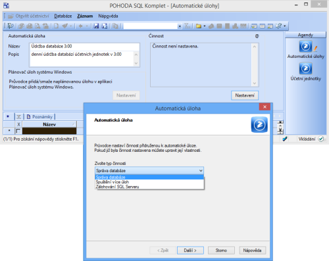
Task: Click Nápověda button in wizard dialog
Action: coord(252,250)
